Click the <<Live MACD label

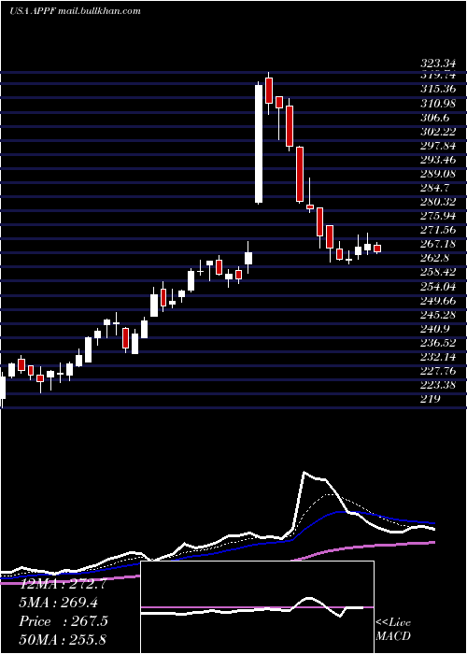pos(393,630)
